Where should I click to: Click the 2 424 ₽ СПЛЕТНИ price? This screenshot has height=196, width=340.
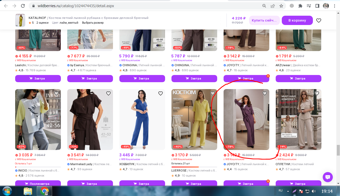pos(286,155)
